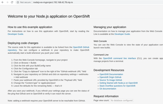Open Developer Guide link under How to use

click(15, 34)
